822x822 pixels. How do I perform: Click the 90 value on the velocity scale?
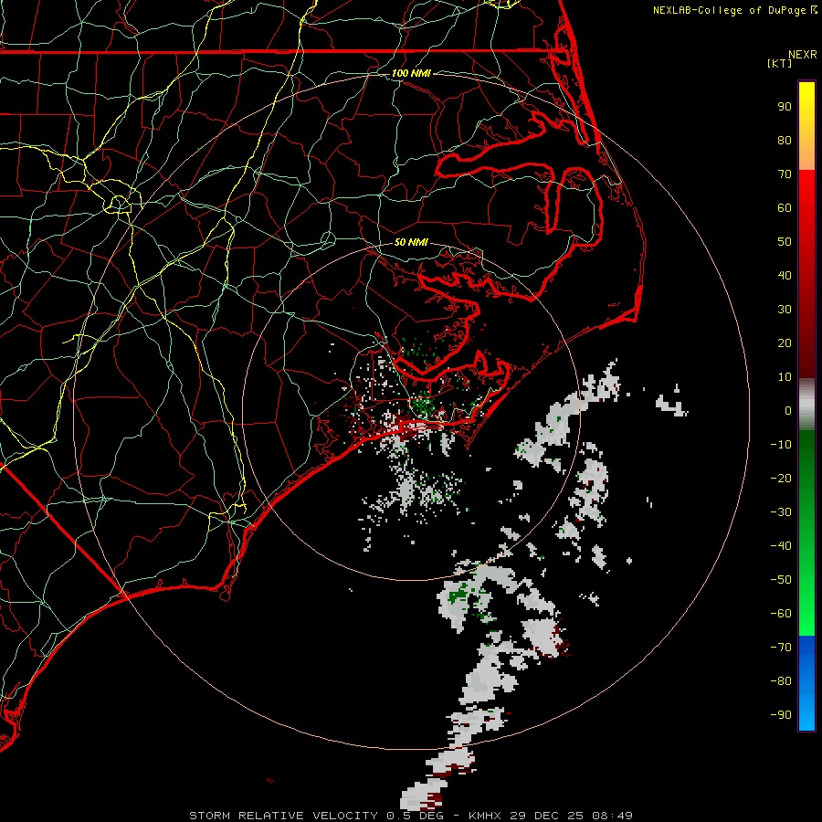click(x=785, y=107)
